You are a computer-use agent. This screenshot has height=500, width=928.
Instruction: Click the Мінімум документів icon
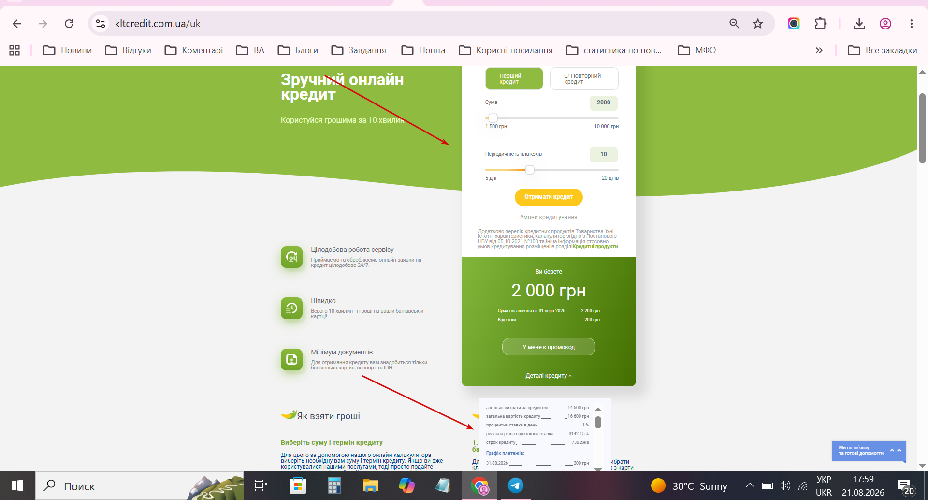(292, 359)
